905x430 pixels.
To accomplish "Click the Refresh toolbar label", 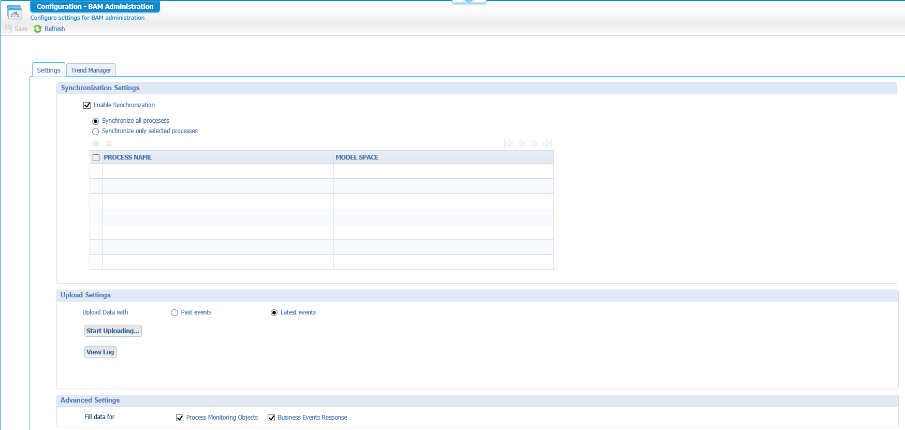I will (55, 29).
